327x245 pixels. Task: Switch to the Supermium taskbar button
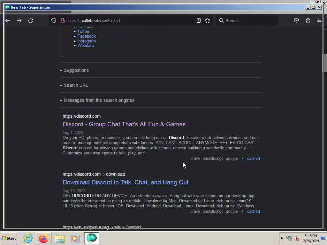point(92,238)
